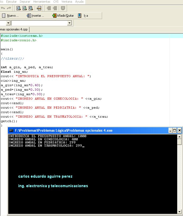Click console output line PEDRIATRIA: 299
This screenshot has width=183, height=216.
(42, 143)
